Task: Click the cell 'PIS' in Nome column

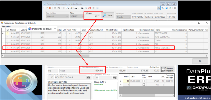Action: (163, 44)
